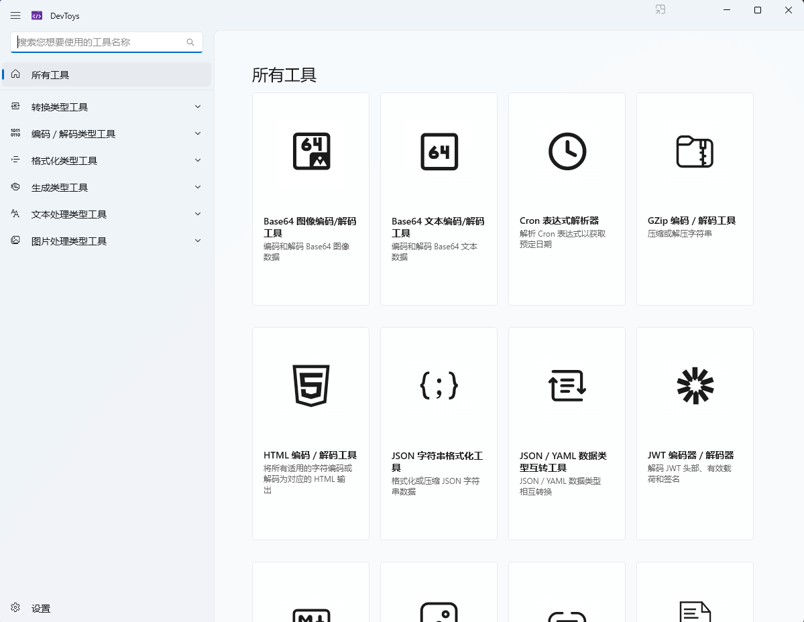
Task: Focus the tool name search box
Action: pos(107,42)
